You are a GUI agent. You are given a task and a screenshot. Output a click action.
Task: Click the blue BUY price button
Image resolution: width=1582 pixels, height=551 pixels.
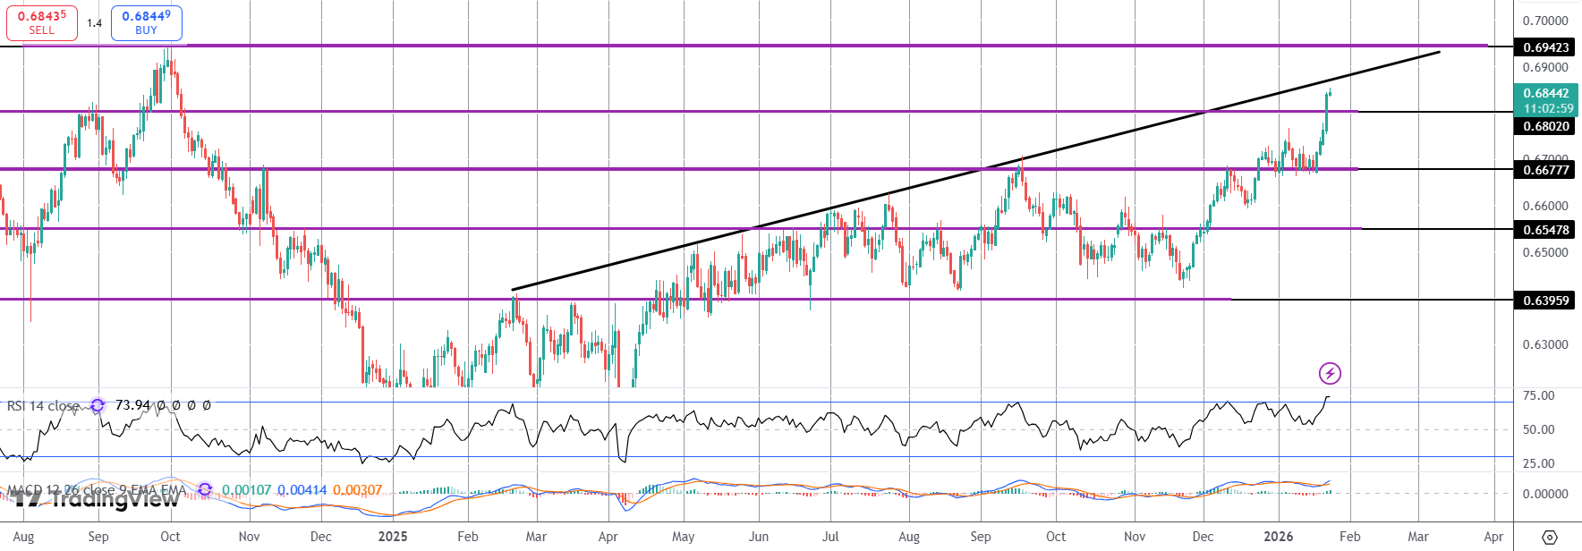pyautogui.click(x=147, y=22)
